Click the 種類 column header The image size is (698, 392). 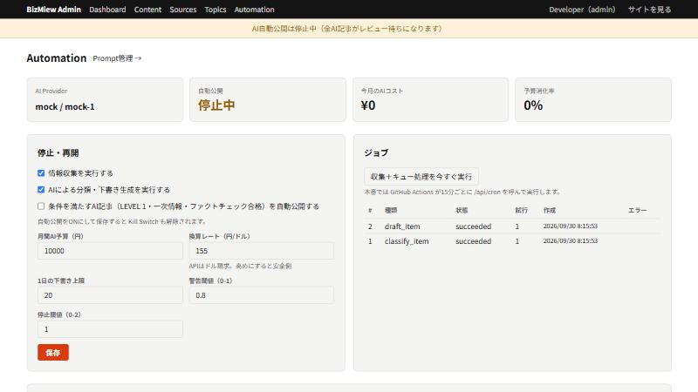coord(391,210)
